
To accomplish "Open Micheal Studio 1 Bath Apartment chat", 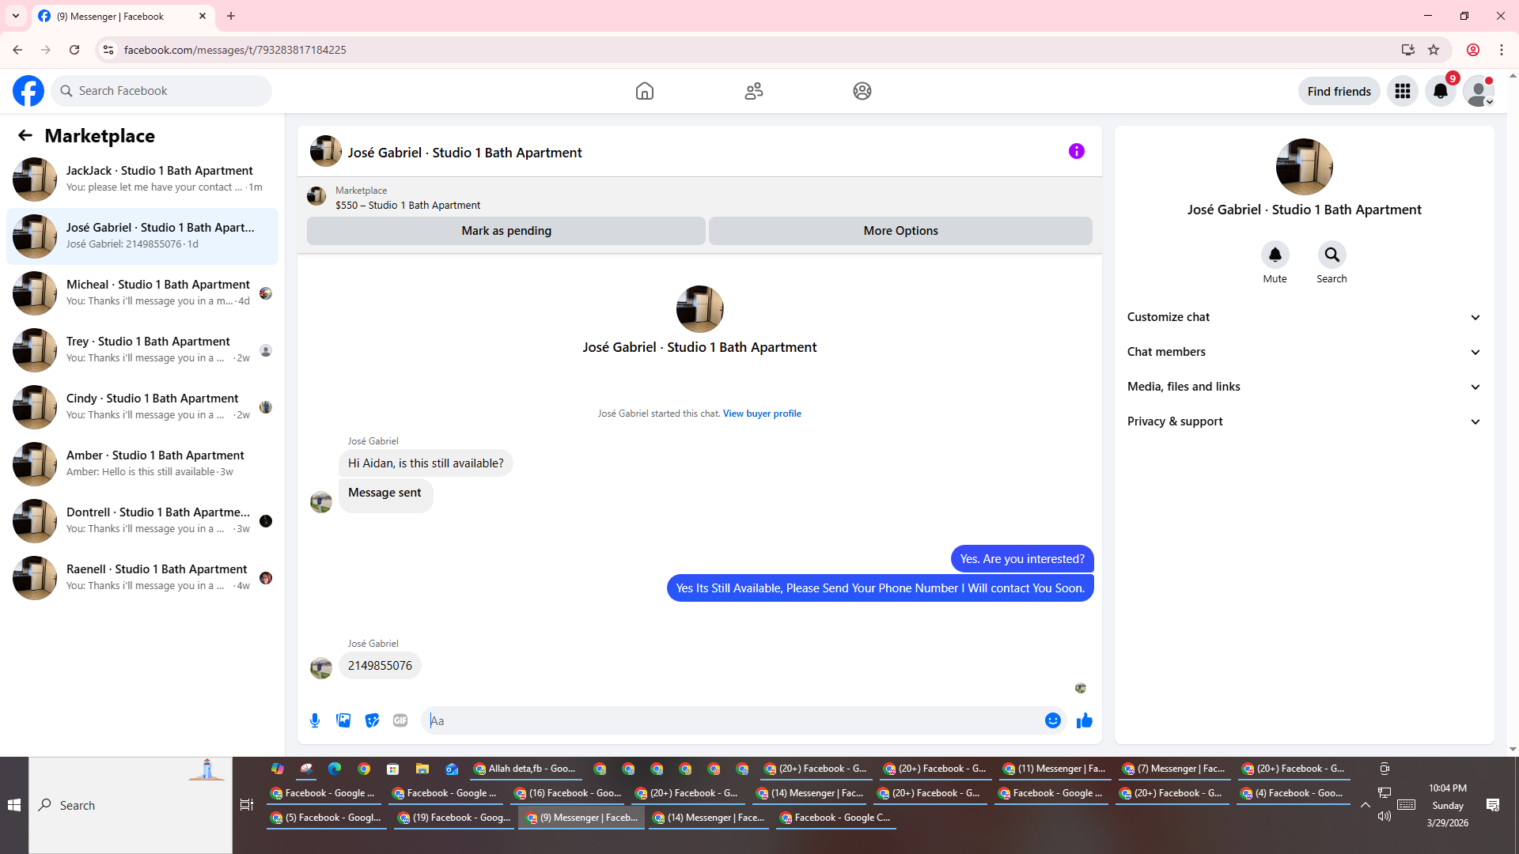I will point(142,293).
